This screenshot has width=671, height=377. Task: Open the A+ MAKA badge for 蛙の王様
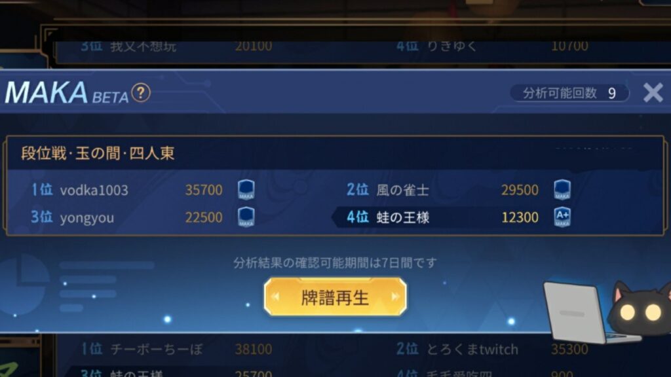tap(562, 217)
